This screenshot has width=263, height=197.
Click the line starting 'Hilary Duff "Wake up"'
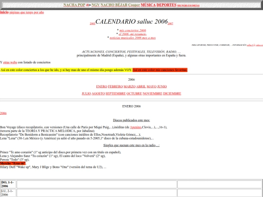tap(53, 167)
